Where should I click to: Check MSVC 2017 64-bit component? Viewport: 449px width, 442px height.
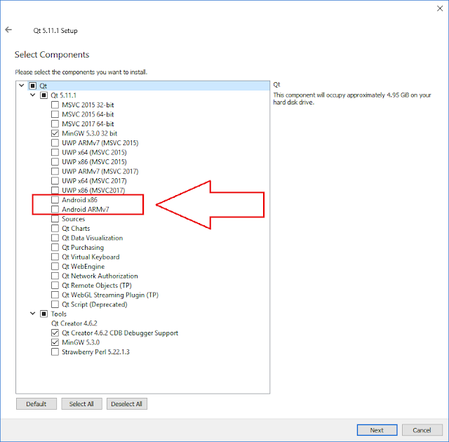[x=55, y=123]
